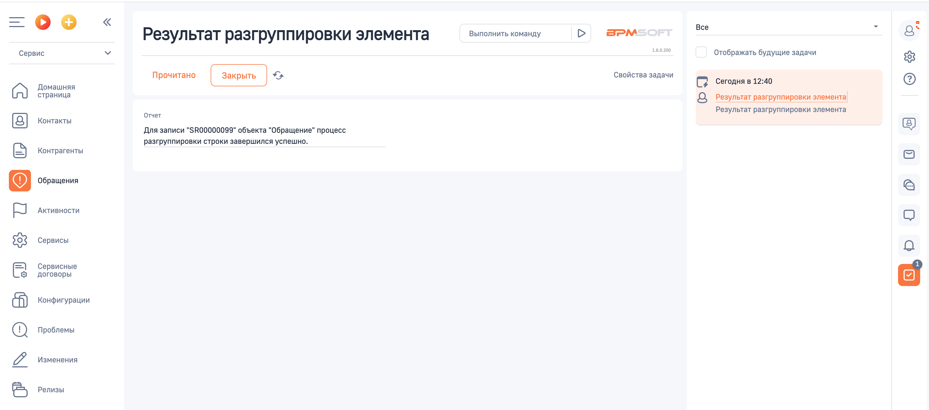Open the system settings gear icon
The height and width of the screenshot is (410, 929).
[x=909, y=57]
